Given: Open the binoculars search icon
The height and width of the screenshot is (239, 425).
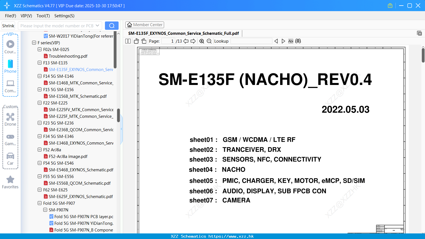Looking at the screenshot, I should click(x=298, y=41).
